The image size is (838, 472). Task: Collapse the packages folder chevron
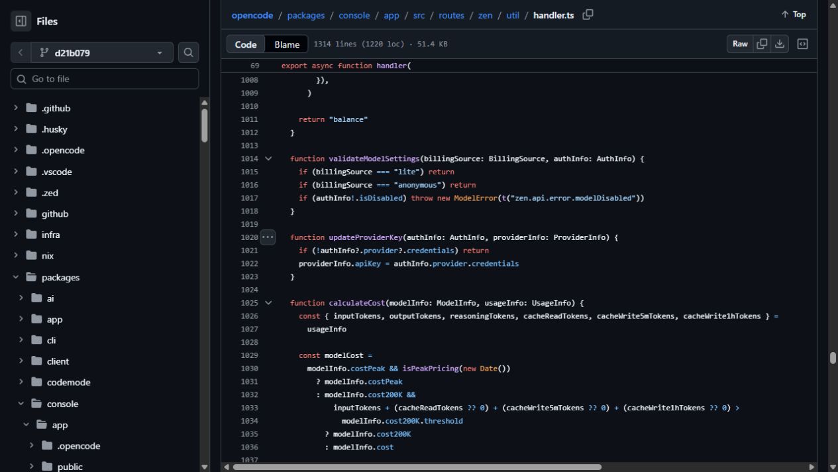(x=16, y=277)
